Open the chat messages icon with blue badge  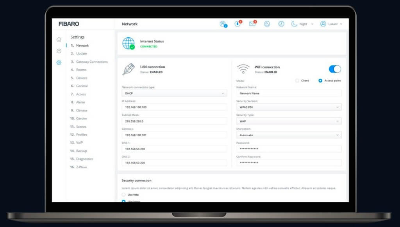coord(223,24)
